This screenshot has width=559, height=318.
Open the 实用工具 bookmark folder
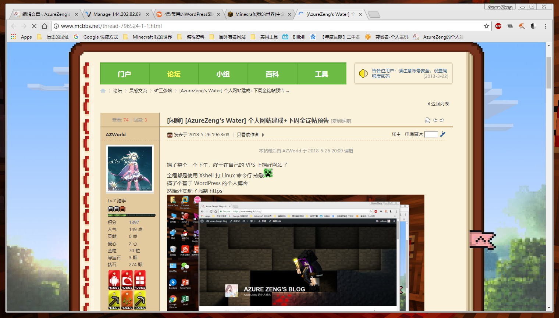[x=264, y=37]
